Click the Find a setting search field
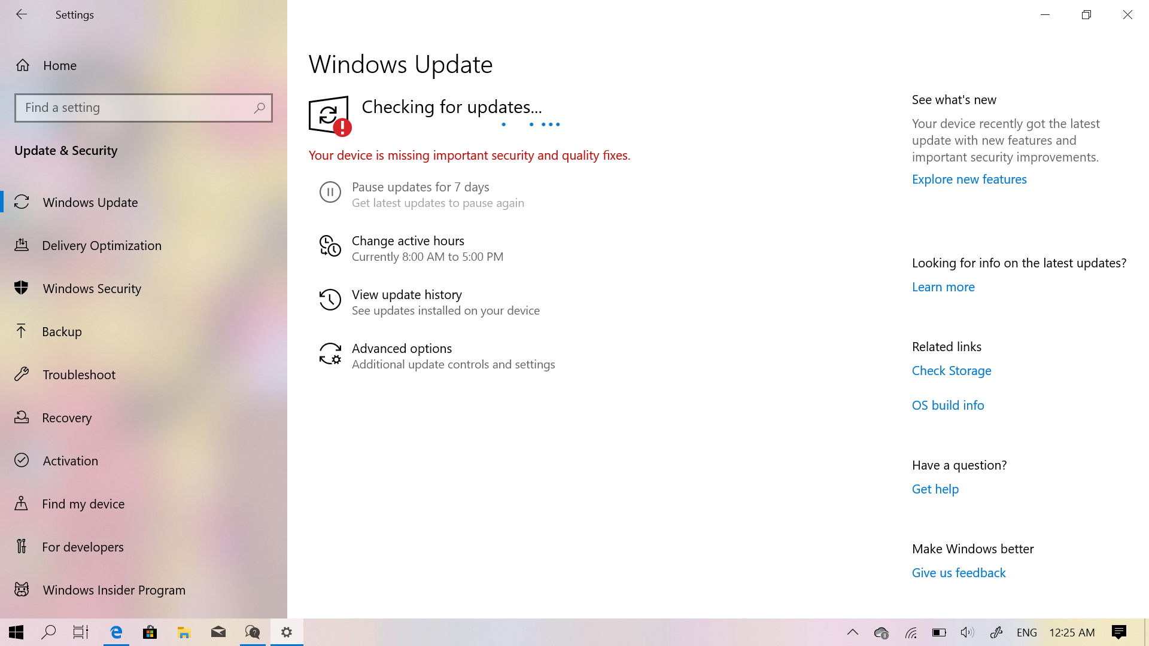Screen dimensions: 1149x646 [144, 108]
